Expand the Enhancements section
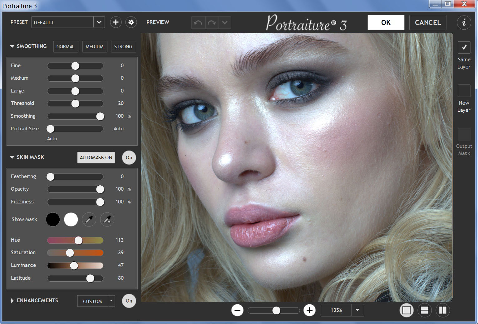 click(12, 301)
